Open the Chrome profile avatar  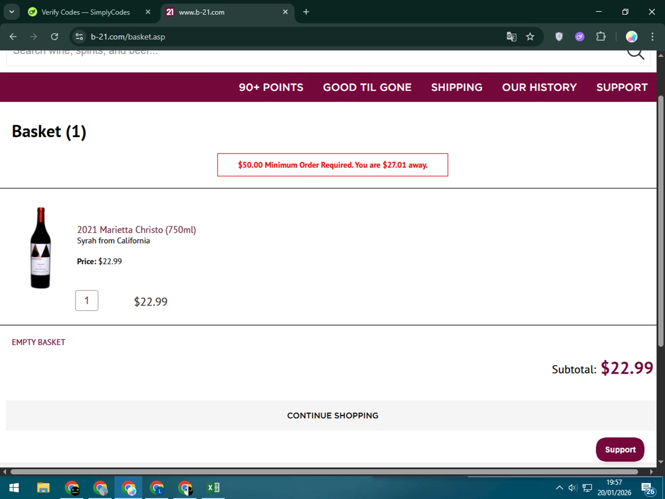(632, 37)
